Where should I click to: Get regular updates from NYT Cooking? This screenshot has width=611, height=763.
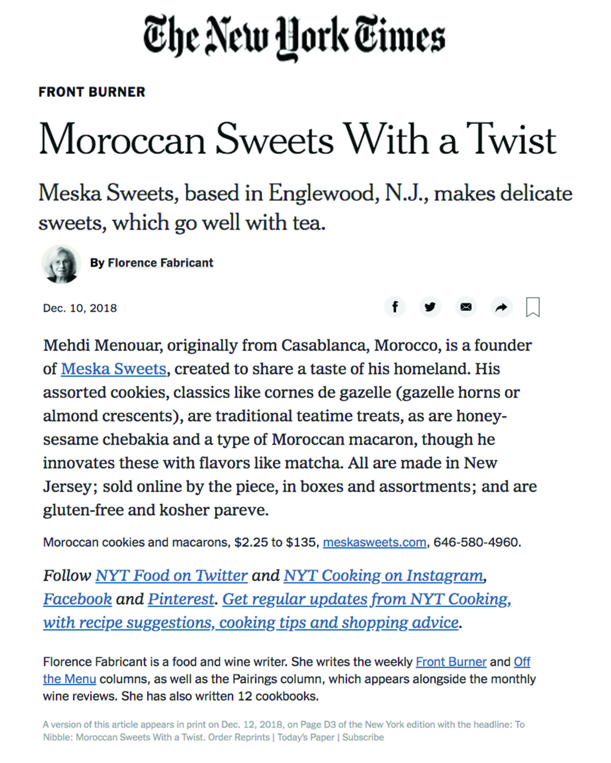click(367, 599)
